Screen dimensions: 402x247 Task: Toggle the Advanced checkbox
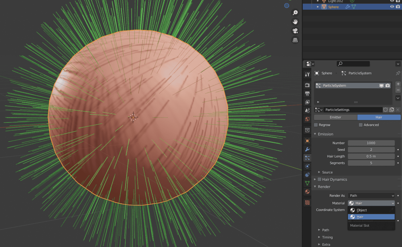(x=361, y=125)
